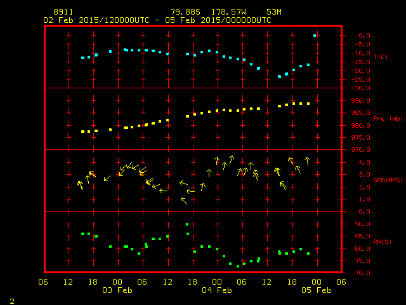Click the isolated cyan temperature point near 0.0

(315, 36)
